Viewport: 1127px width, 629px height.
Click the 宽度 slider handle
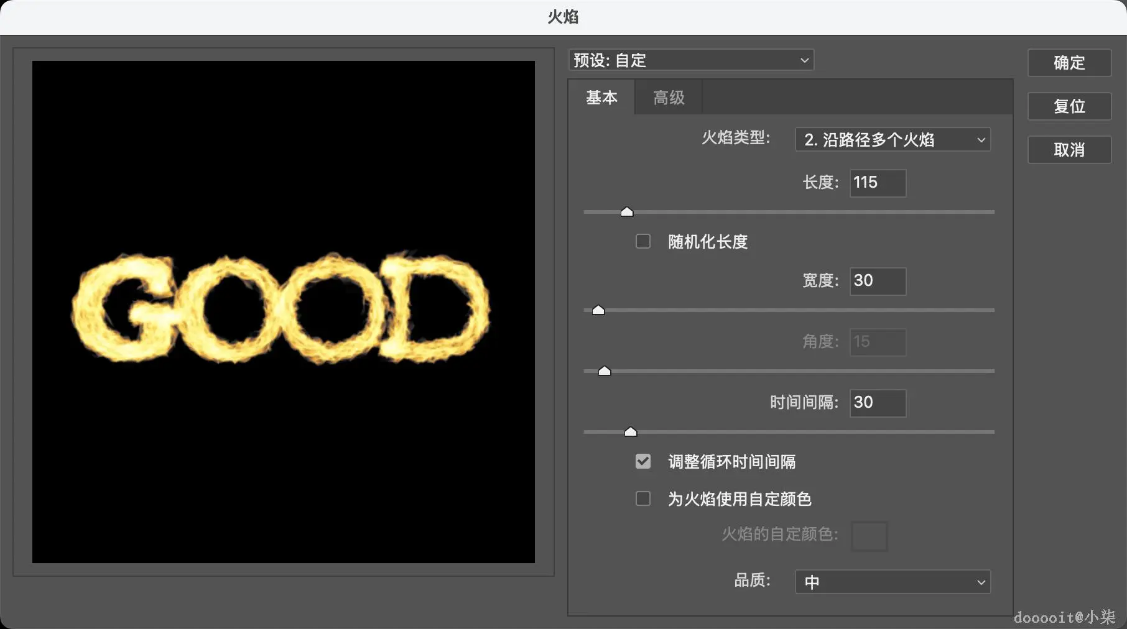598,309
